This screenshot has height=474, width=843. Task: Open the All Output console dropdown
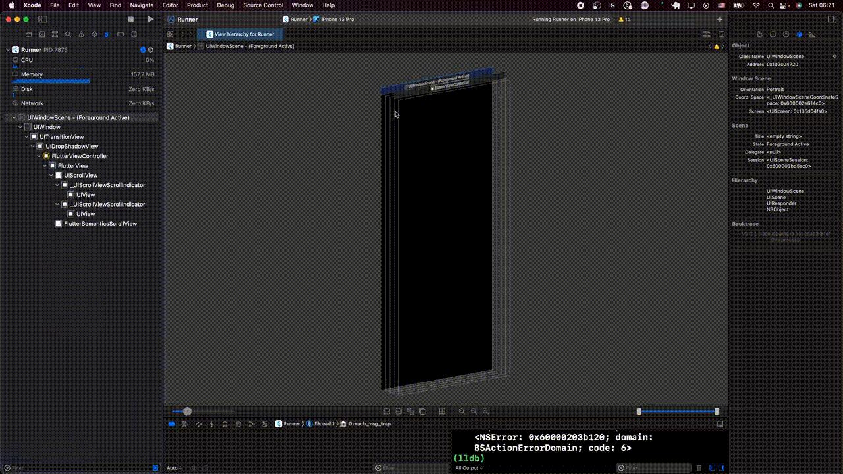click(468, 467)
